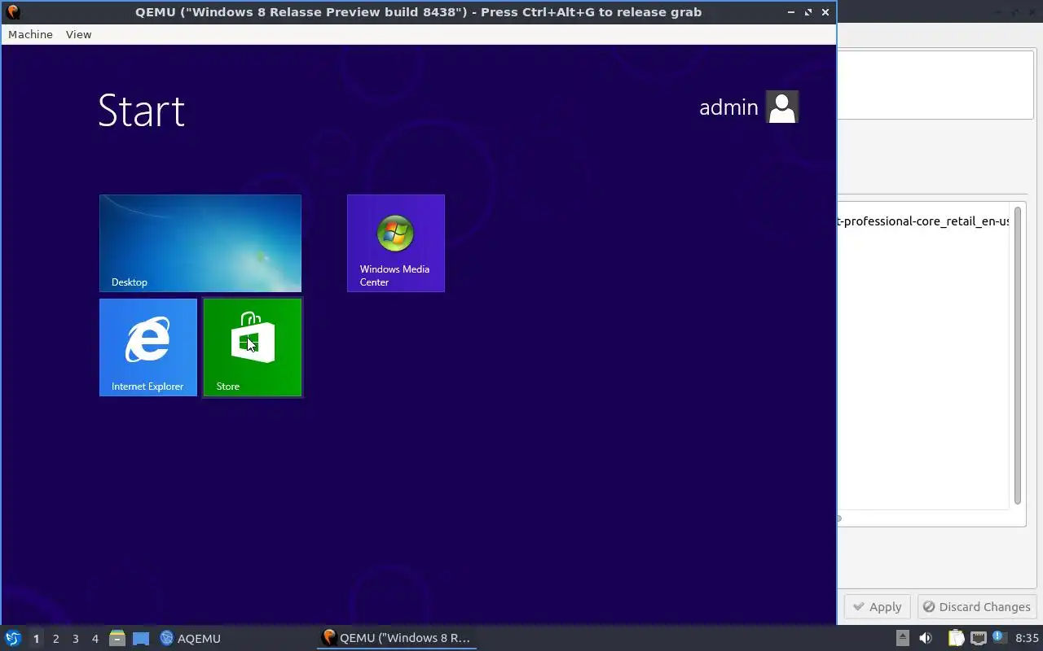Screen dimensions: 1043x651
Task: Open the Machine menu in QEMU
Action: click(x=30, y=34)
